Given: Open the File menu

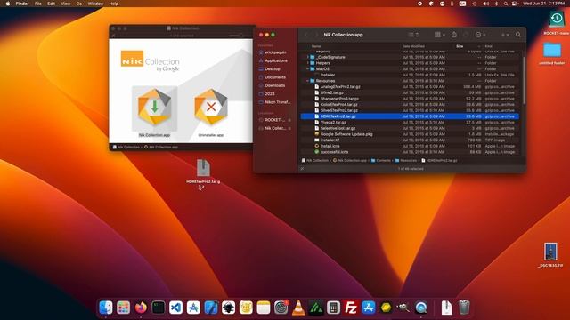Looking at the screenshot, I should [37, 4].
